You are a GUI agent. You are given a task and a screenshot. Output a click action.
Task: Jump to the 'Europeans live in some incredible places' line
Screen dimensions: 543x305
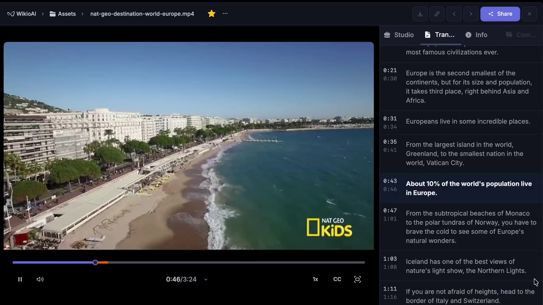(468, 122)
